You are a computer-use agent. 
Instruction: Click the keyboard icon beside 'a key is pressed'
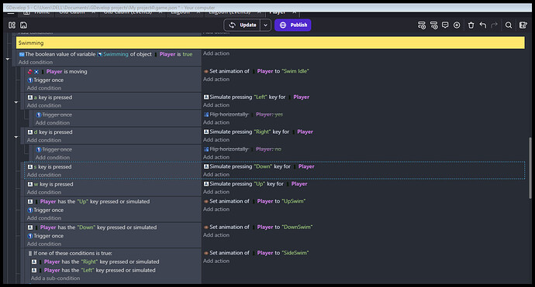click(x=30, y=97)
